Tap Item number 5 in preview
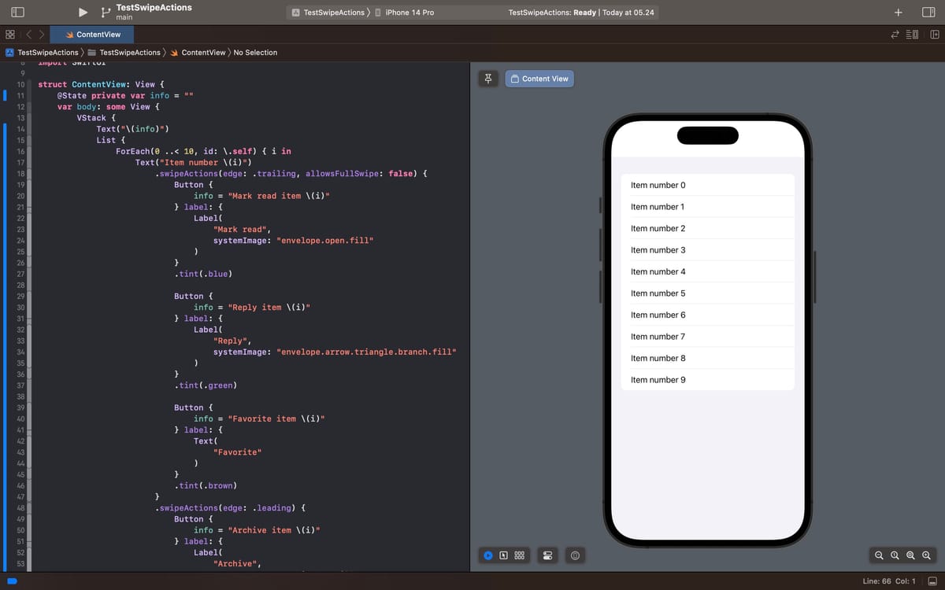The image size is (945, 590). pyautogui.click(x=707, y=293)
